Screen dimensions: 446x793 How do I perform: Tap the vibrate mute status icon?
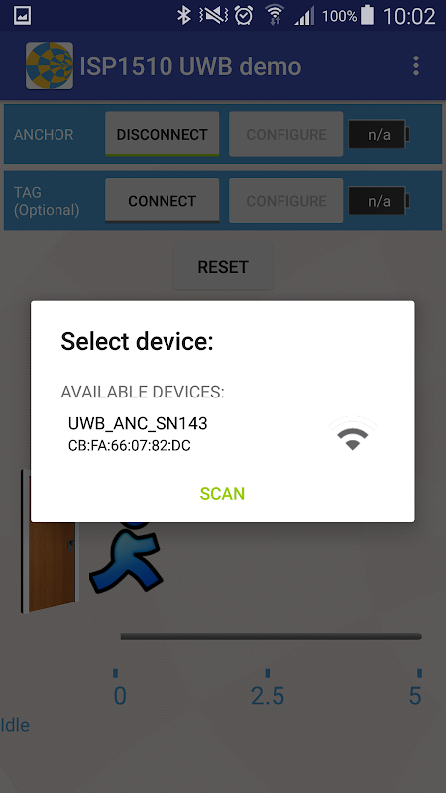coord(213,15)
